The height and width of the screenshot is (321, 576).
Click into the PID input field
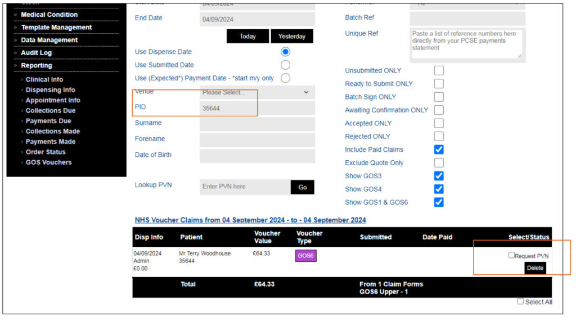(257, 108)
